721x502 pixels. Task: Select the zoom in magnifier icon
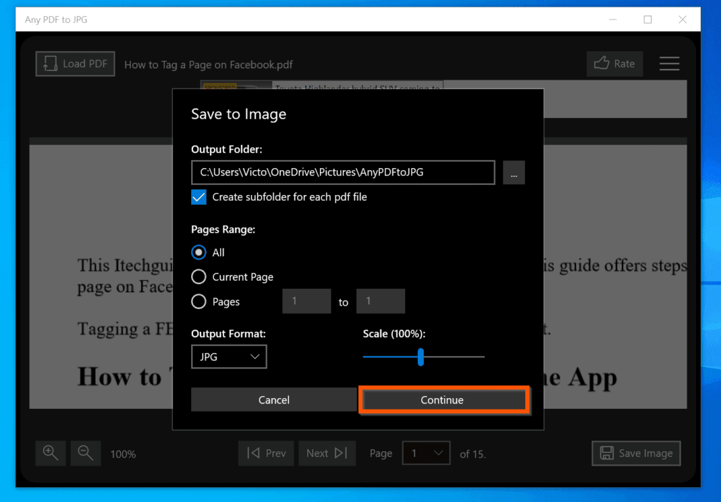coord(50,453)
